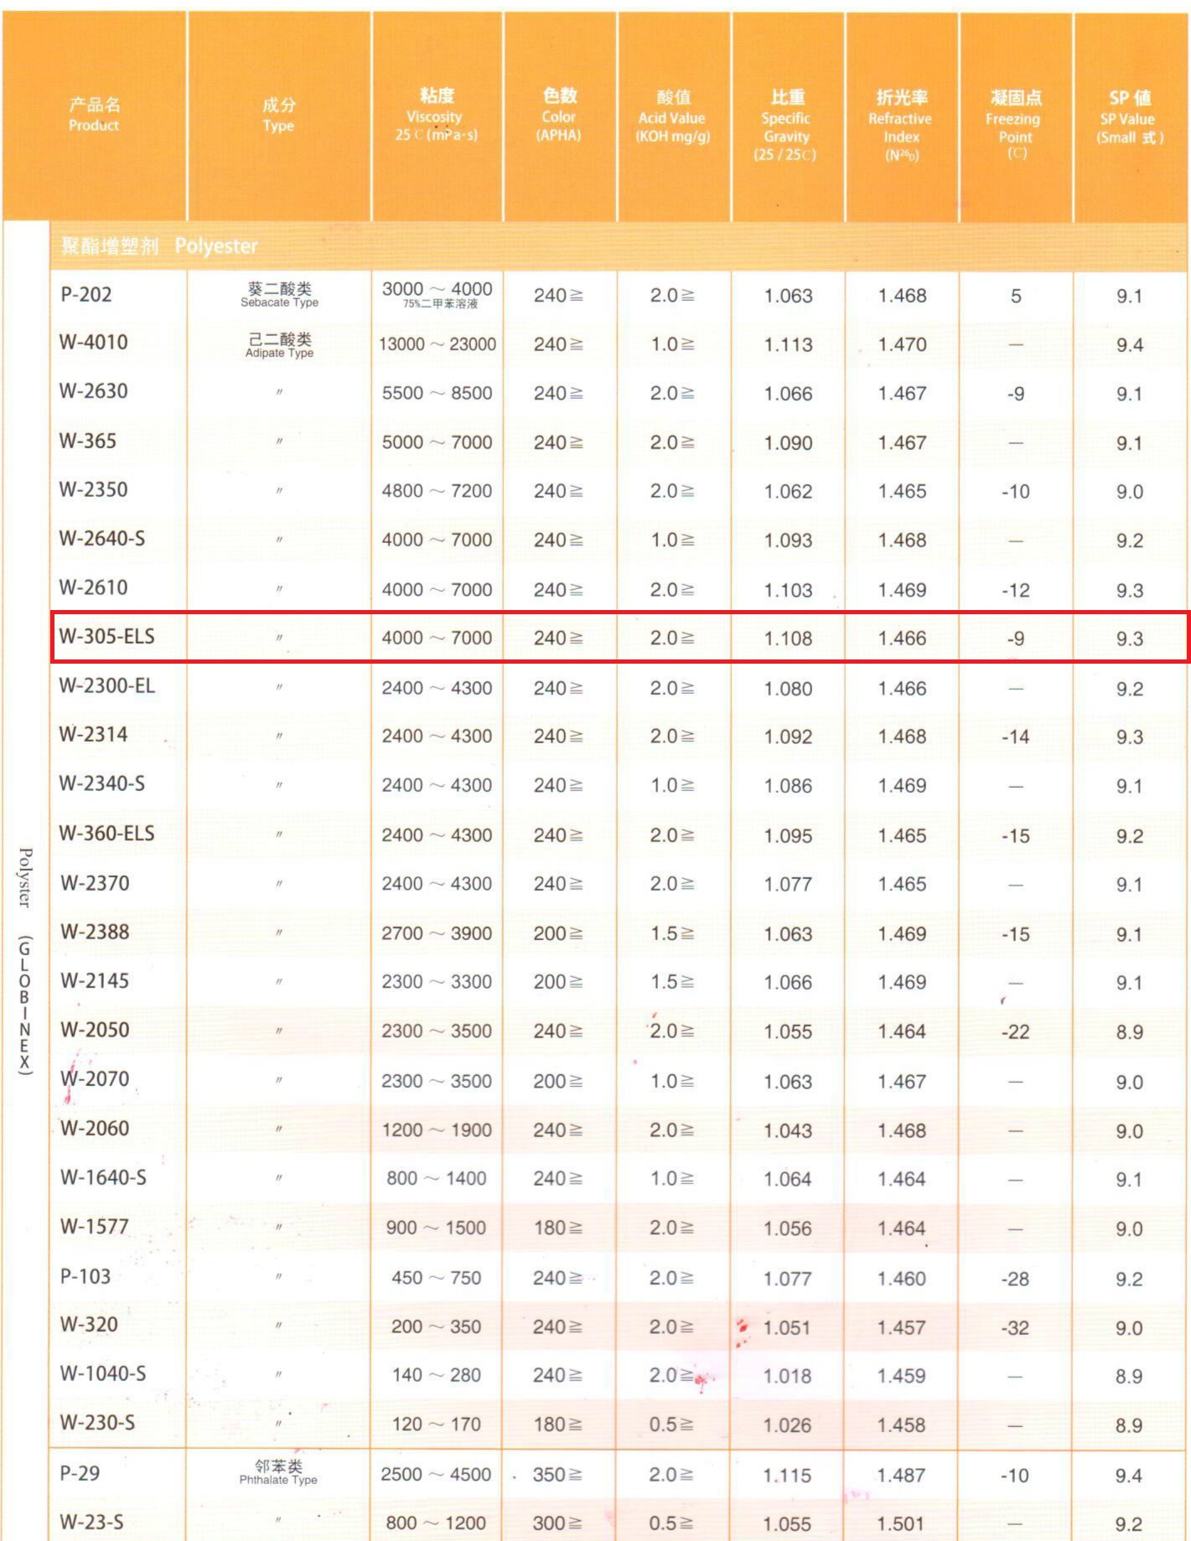Select the Freezing Point column header

[1015, 124]
